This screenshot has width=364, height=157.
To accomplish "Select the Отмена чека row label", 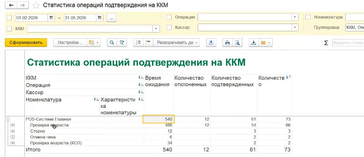I will pos(43,137).
